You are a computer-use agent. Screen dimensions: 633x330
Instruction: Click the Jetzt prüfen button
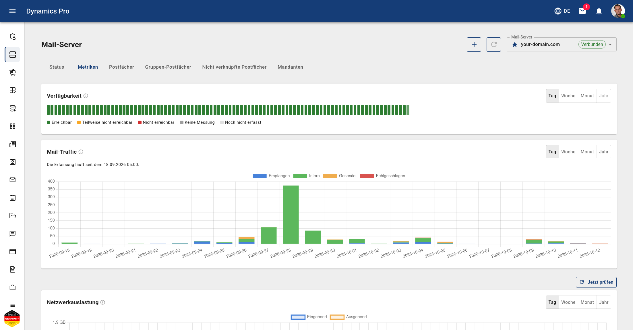point(596,282)
